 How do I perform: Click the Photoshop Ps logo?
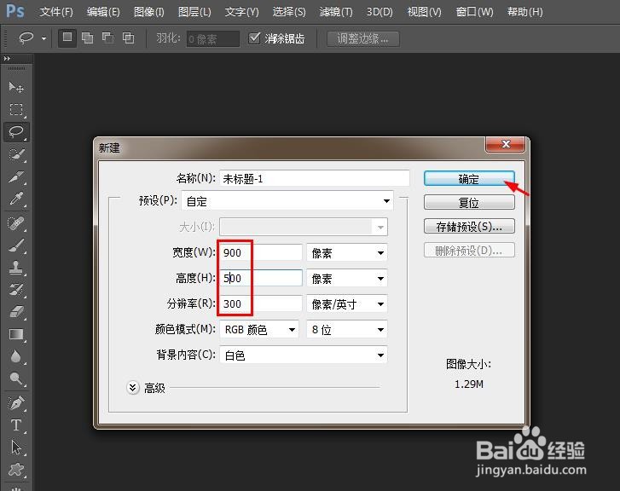pyautogui.click(x=15, y=11)
